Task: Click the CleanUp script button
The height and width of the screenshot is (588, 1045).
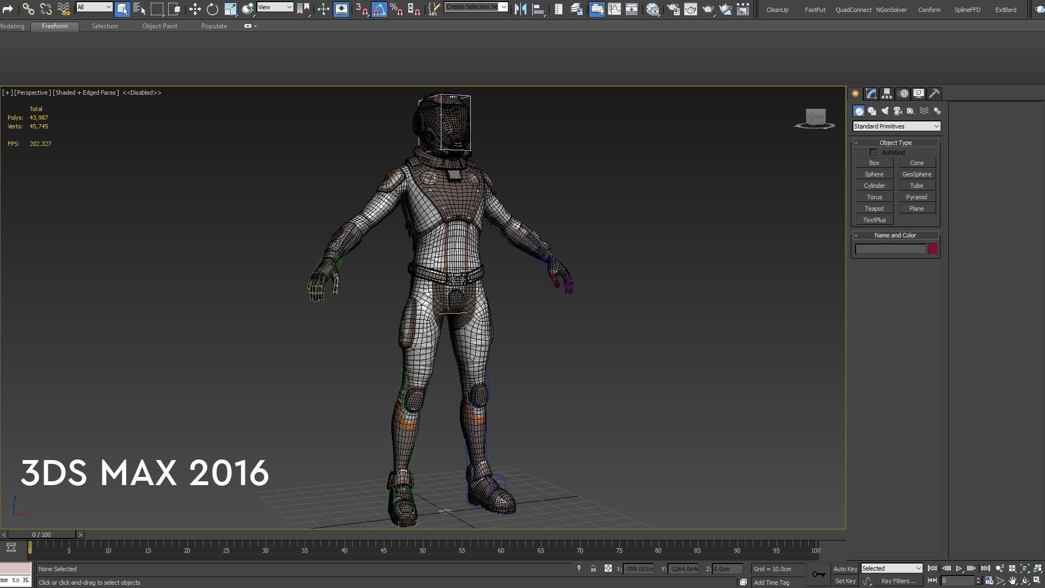Action: point(777,10)
